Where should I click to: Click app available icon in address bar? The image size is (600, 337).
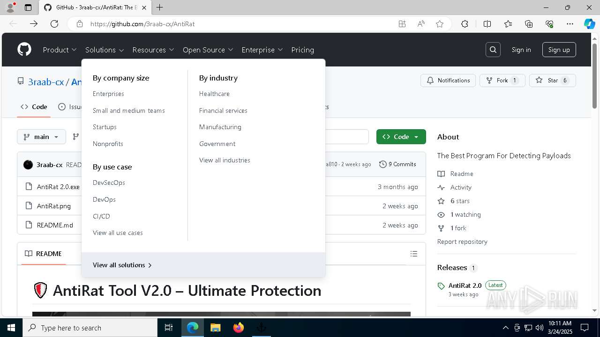(402, 24)
